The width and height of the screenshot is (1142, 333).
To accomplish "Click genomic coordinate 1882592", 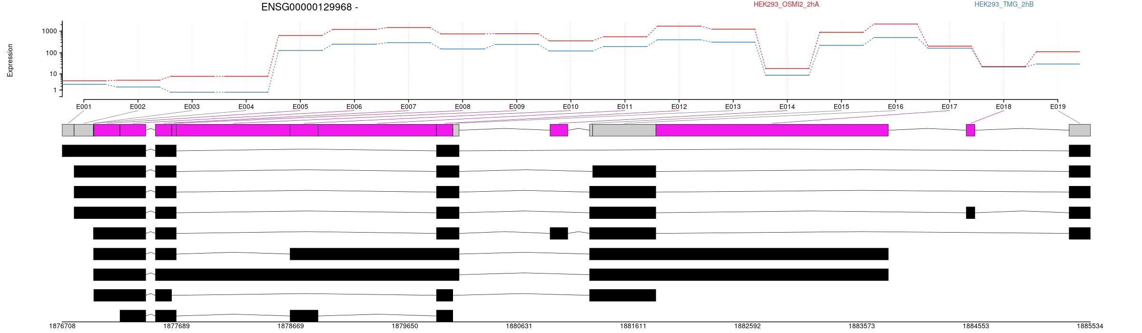I will coord(748,326).
